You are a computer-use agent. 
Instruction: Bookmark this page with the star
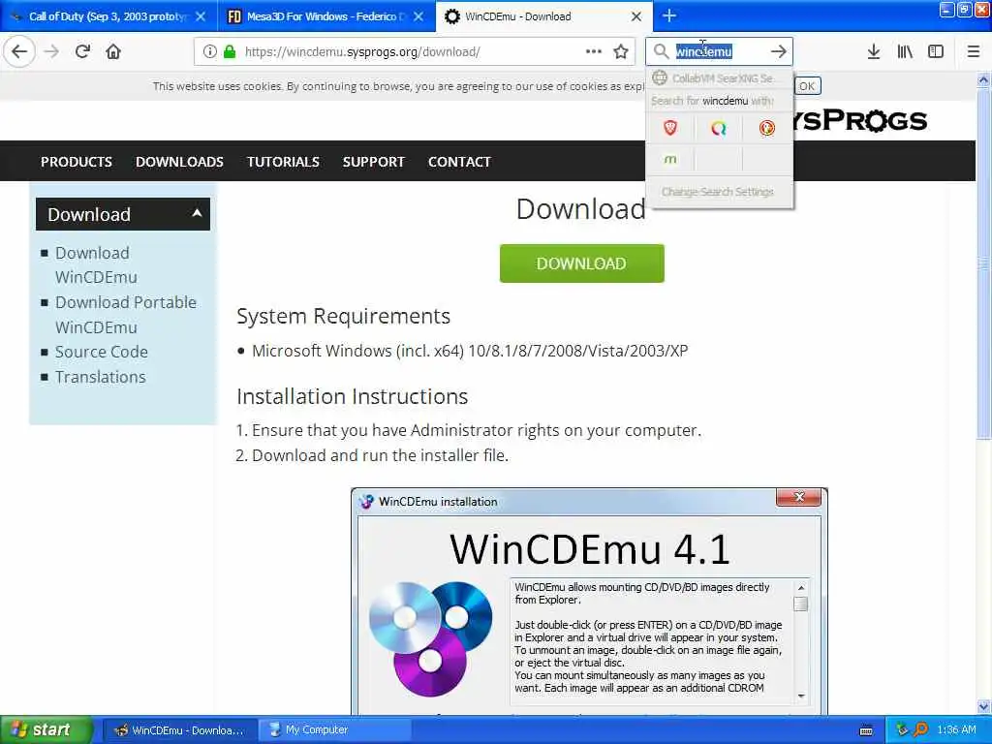[621, 51]
